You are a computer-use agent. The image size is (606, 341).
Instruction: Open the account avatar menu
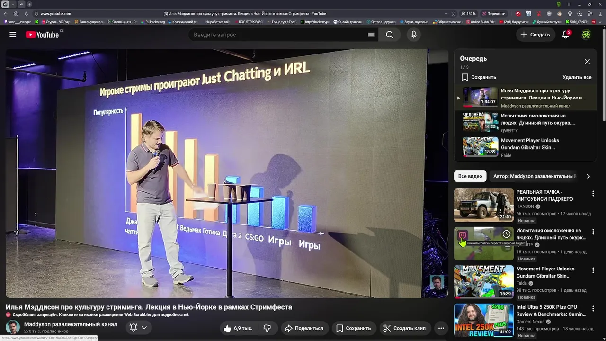(586, 35)
